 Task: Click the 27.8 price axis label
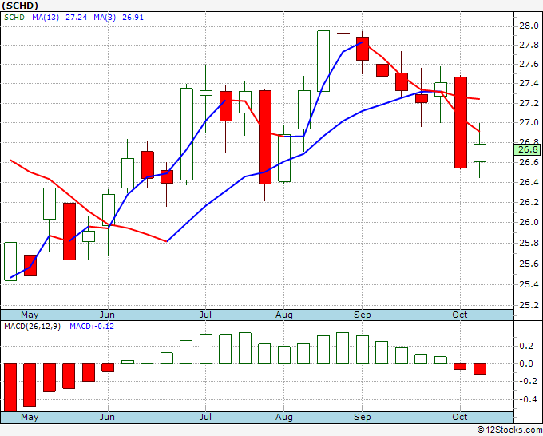click(529, 45)
